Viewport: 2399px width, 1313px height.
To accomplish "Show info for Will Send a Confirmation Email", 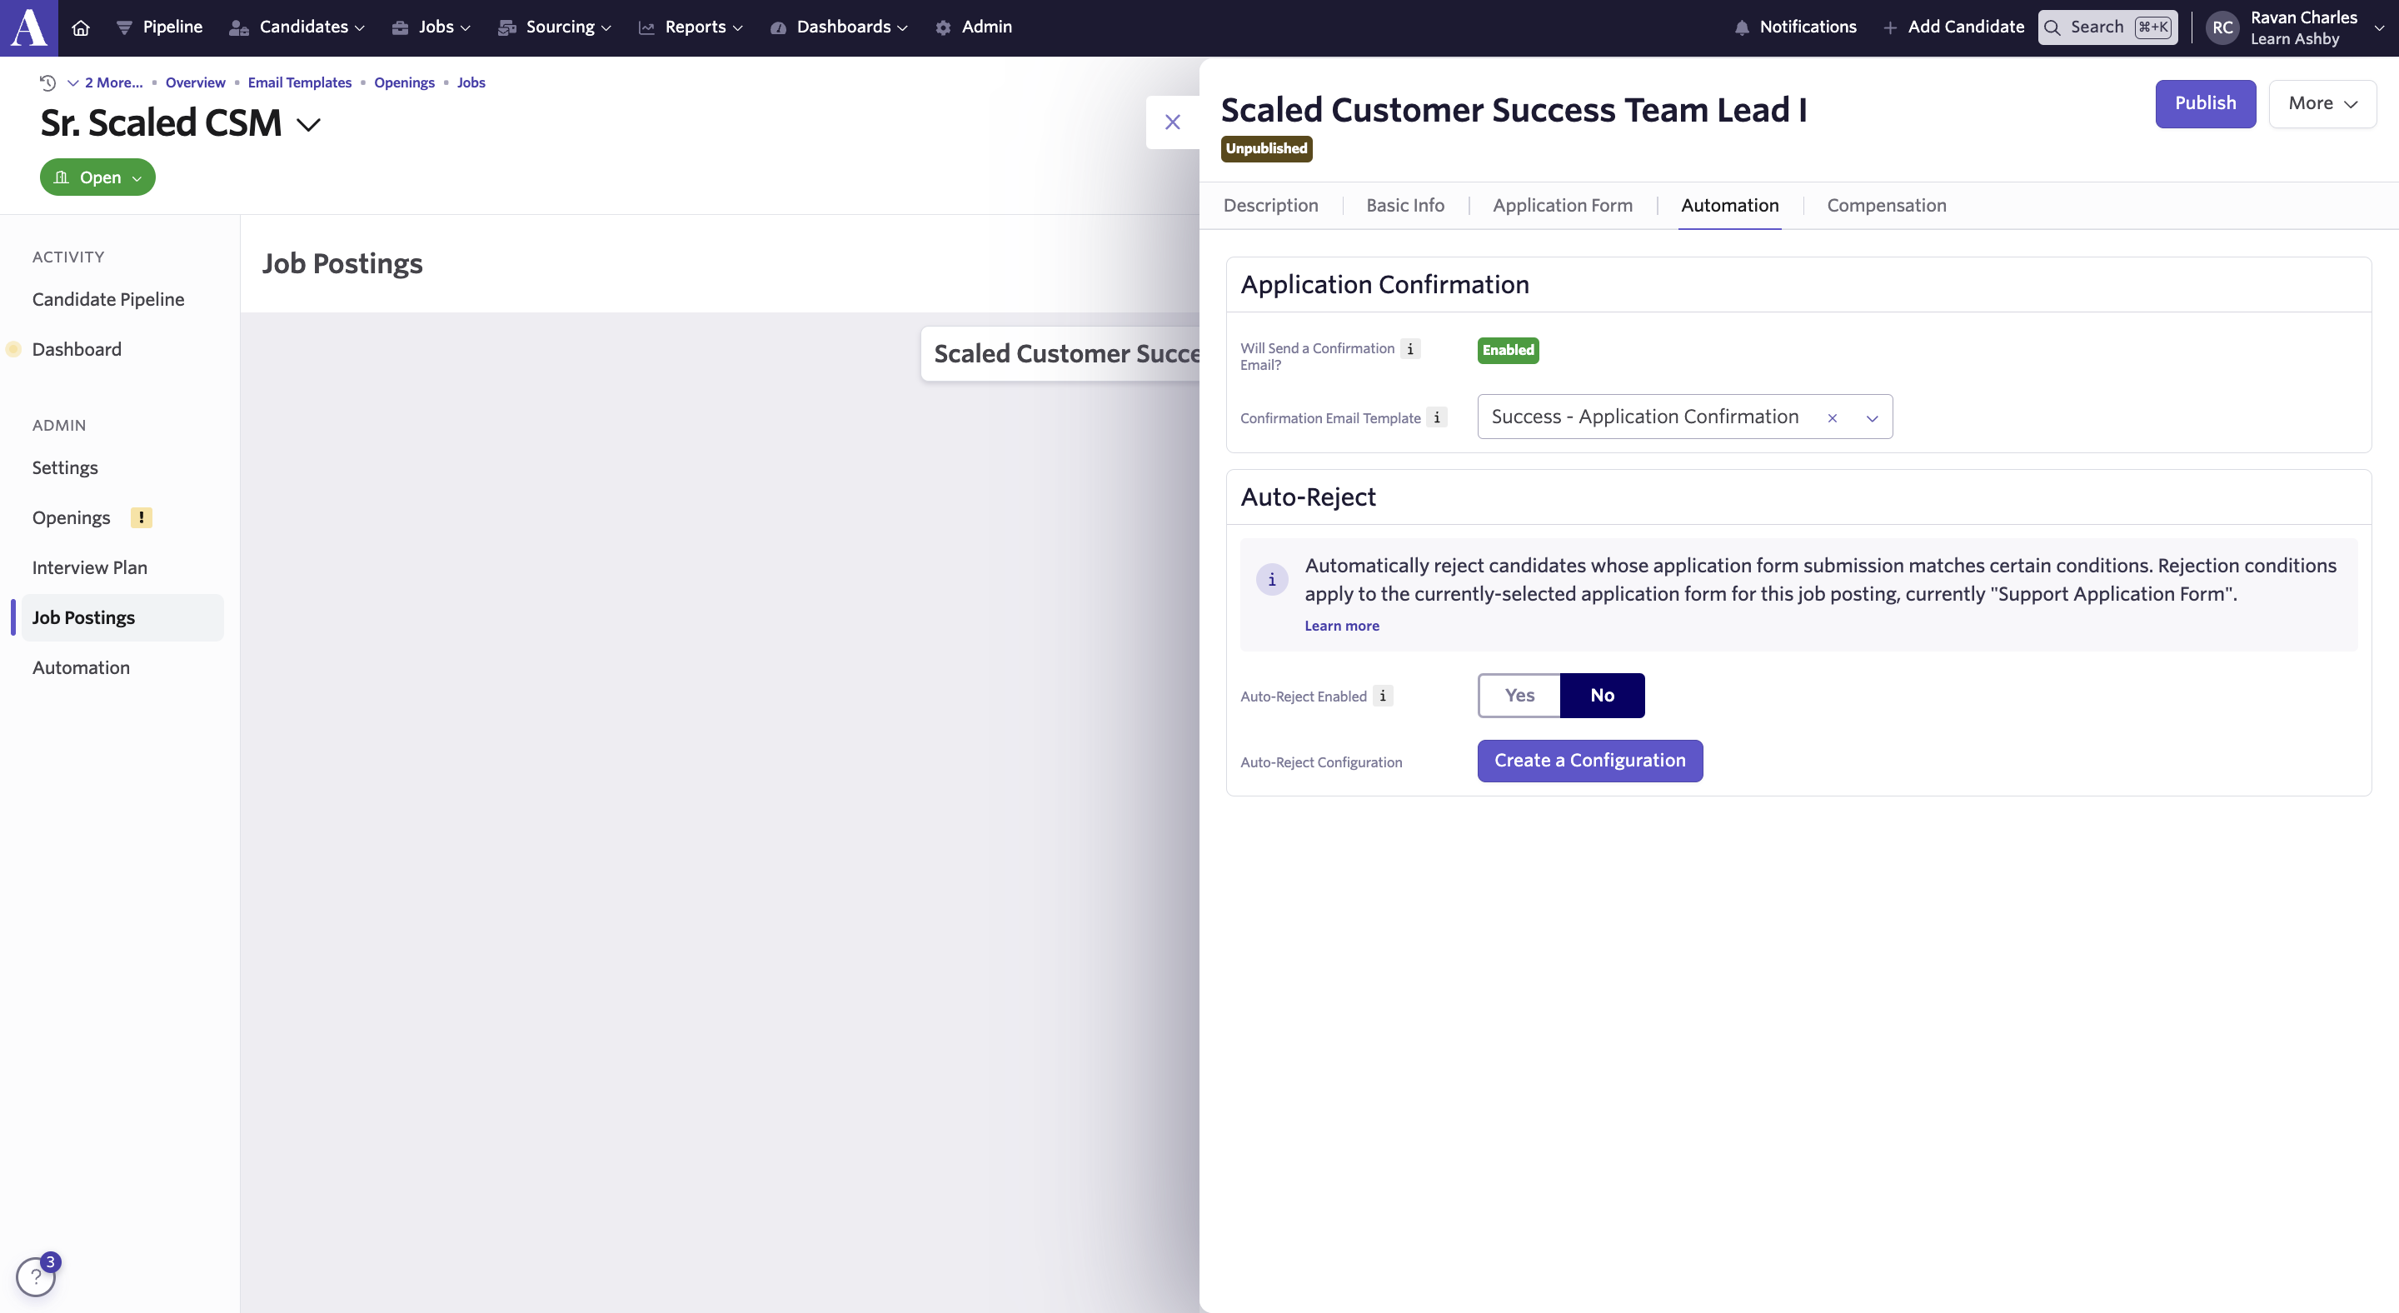I will 1410,348.
